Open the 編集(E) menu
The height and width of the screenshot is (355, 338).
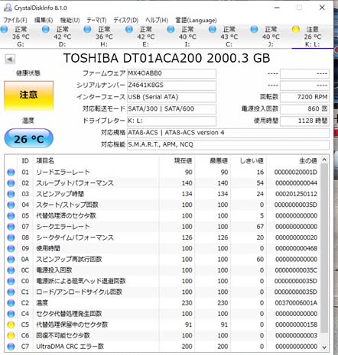(44, 20)
